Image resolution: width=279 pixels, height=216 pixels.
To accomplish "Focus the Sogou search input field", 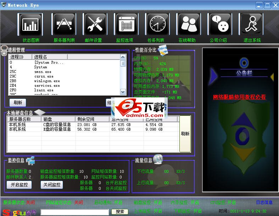I will (75, 212).
